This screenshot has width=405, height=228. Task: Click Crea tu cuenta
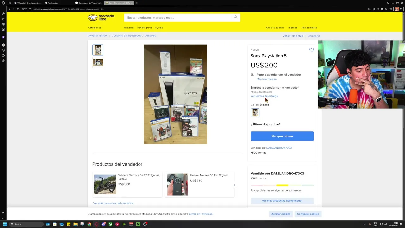275,28
